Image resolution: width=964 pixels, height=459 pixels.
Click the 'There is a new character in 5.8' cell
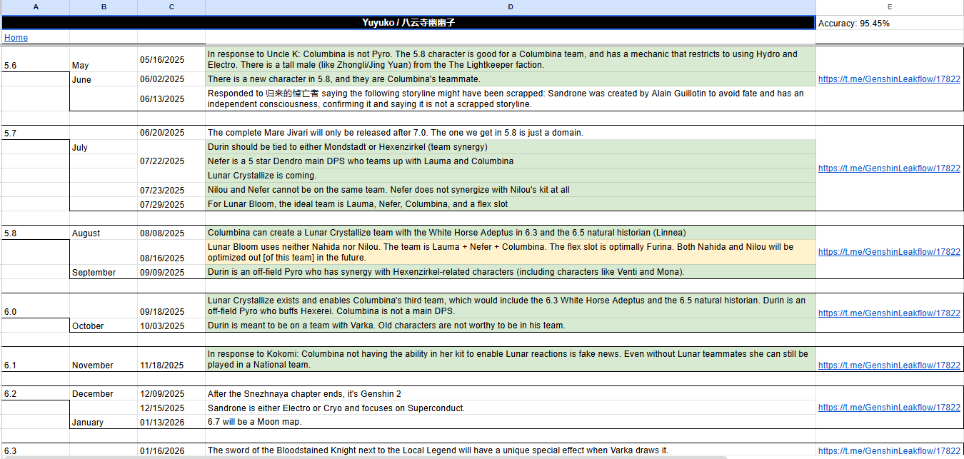point(511,79)
